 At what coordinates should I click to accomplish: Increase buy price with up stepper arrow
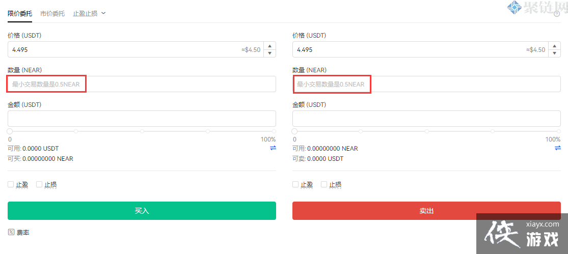(269, 46)
